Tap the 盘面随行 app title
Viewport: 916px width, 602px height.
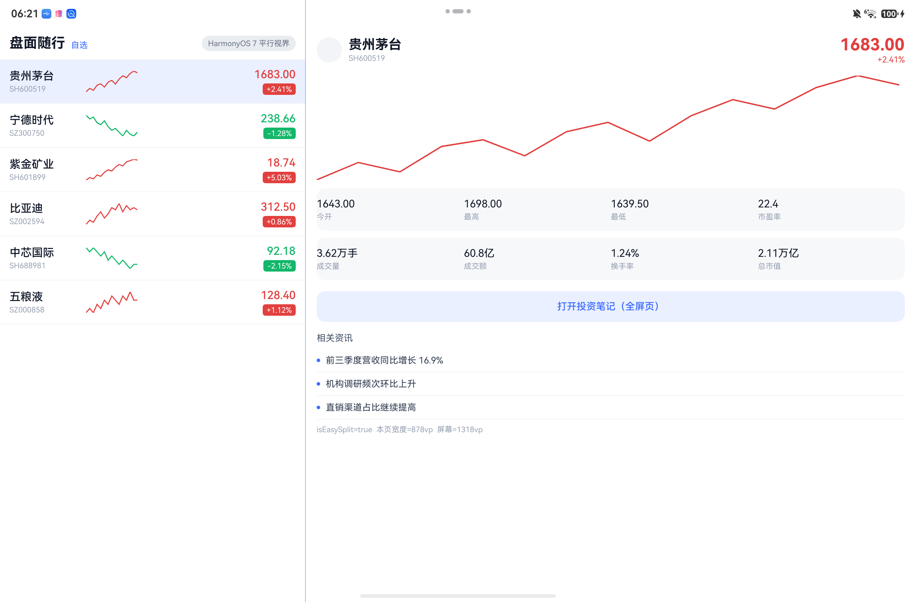[x=37, y=43]
